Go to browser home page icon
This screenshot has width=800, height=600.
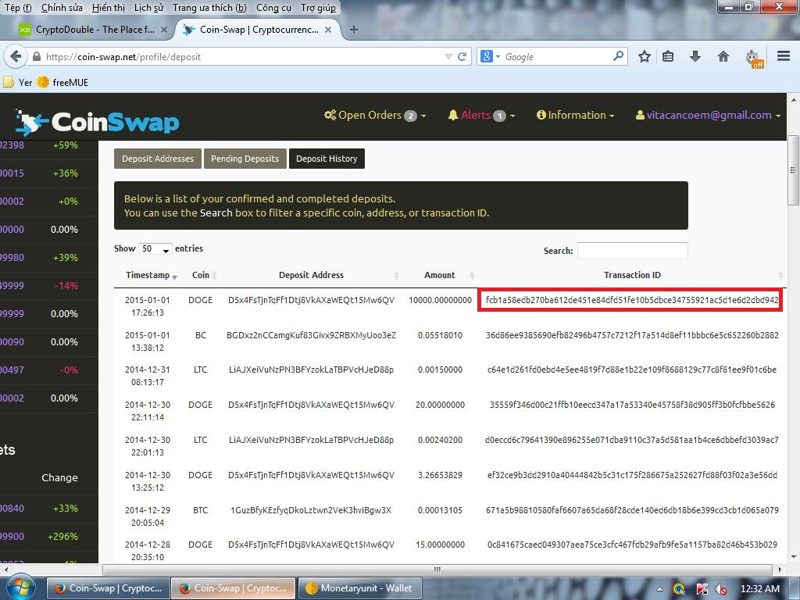tap(723, 56)
